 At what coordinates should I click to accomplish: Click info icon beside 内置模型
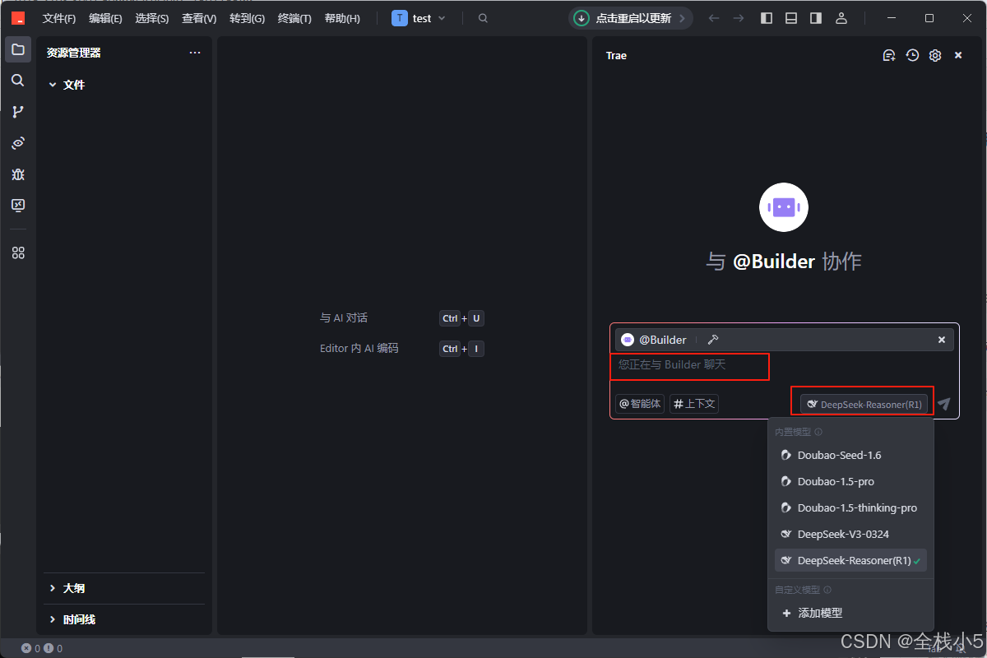[818, 432]
